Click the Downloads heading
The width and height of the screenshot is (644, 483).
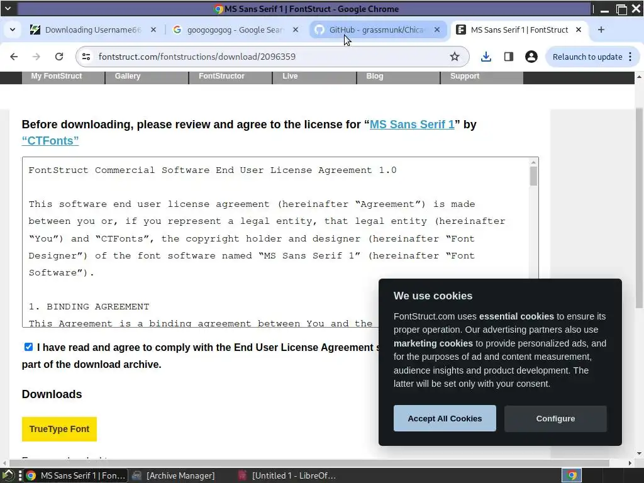click(x=52, y=394)
